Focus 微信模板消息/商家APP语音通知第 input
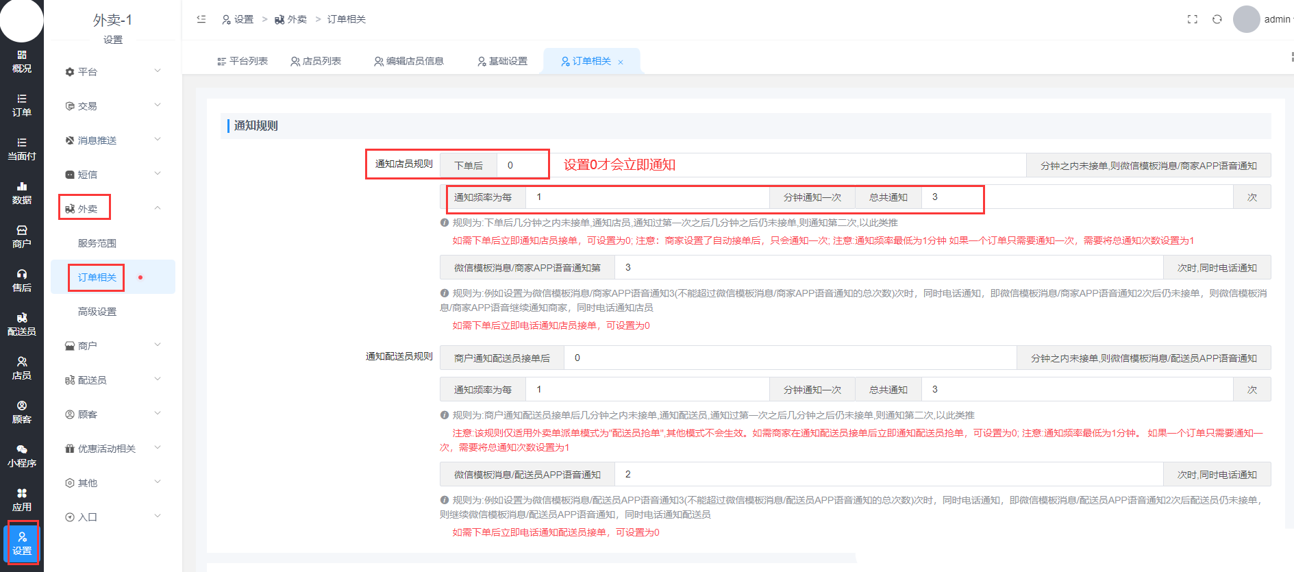 pos(889,268)
